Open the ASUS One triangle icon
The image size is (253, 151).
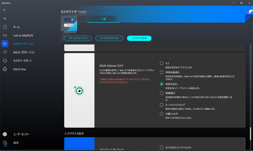(x=5, y=69)
